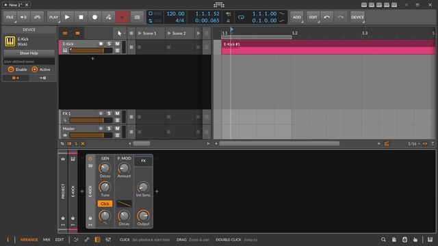Select the E-Kick #1 clip

328,47
